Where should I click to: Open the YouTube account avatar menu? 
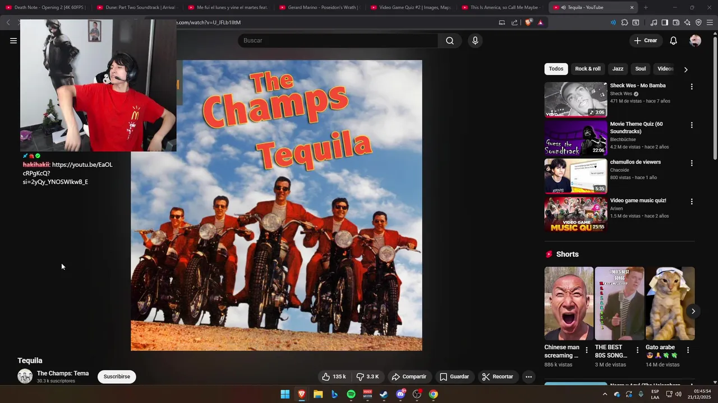695,40
